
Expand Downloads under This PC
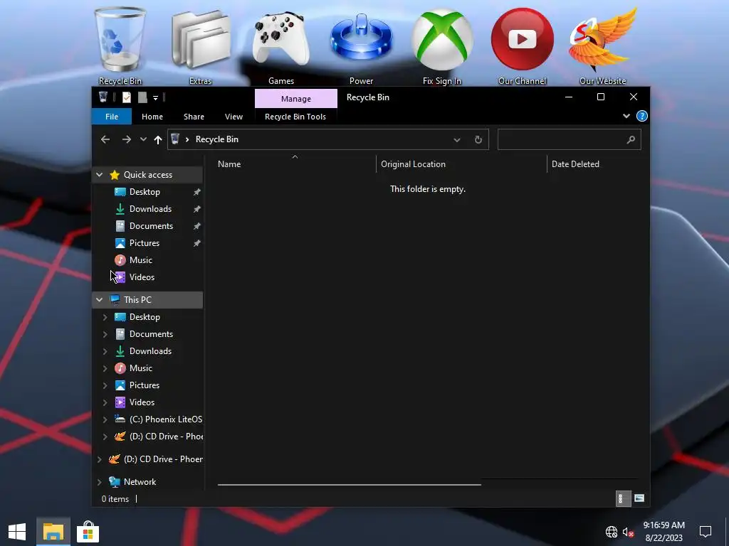(x=105, y=351)
